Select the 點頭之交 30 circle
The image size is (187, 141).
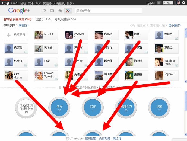[x=126, y=107]
